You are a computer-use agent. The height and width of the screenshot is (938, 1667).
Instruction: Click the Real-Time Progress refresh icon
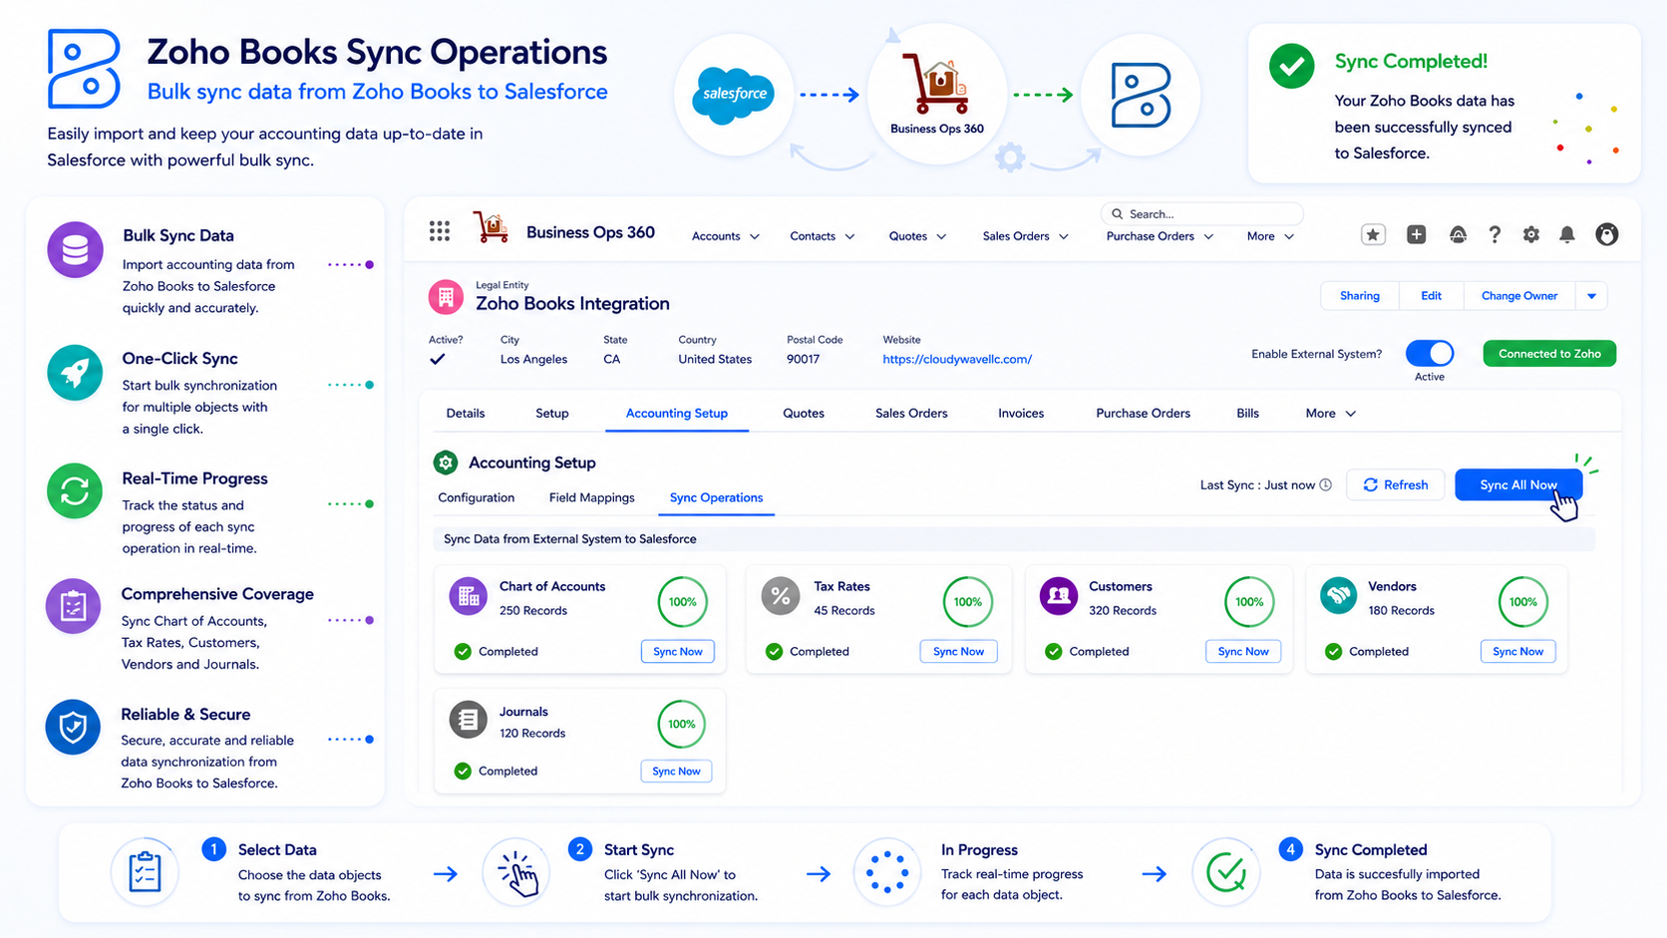(75, 491)
